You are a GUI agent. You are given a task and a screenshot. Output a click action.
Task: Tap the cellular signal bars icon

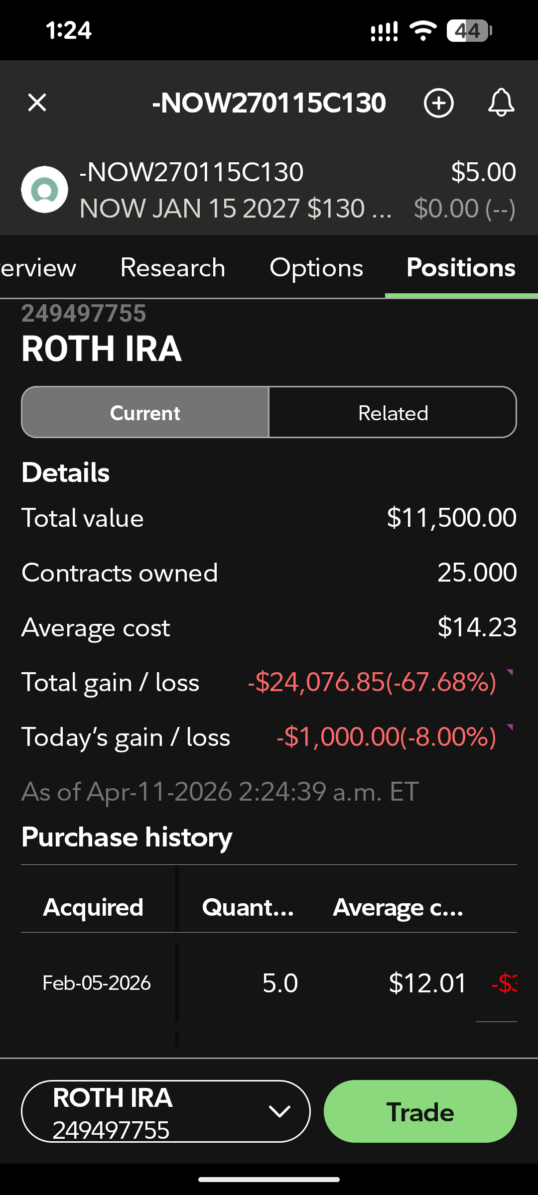pyautogui.click(x=384, y=31)
